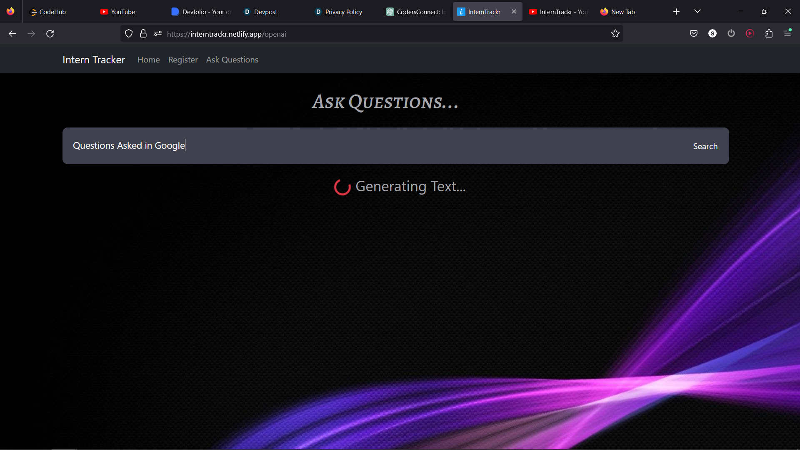800x450 pixels.
Task: Open the Register nav link
Action: click(x=183, y=60)
